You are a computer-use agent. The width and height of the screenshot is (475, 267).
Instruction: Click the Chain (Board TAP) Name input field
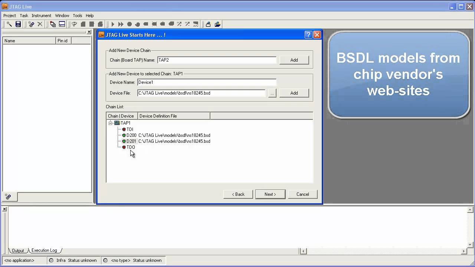(217, 60)
